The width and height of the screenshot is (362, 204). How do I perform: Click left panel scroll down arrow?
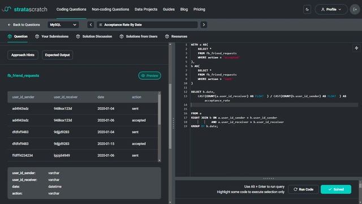click(x=170, y=202)
